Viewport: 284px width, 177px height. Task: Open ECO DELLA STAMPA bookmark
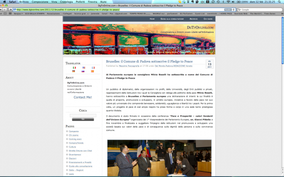(x=35, y=13)
